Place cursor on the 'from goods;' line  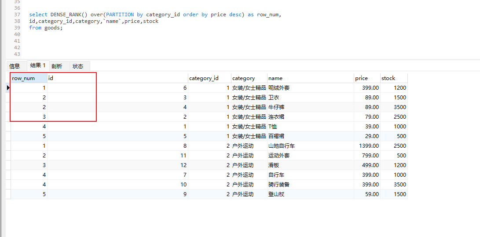[x=46, y=28]
